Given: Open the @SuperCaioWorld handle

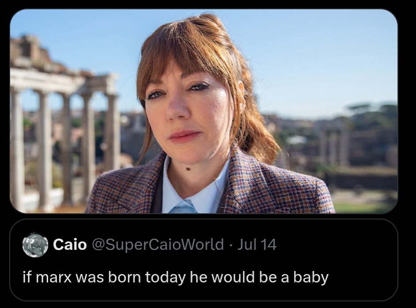Looking at the screenshot, I should pos(157,245).
